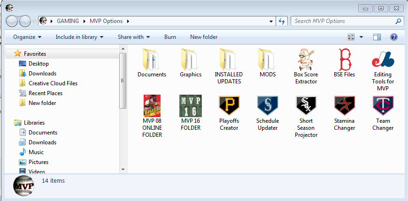Minimize the Explorer window
The height and width of the screenshot is (201, 408).
(365, 8)
